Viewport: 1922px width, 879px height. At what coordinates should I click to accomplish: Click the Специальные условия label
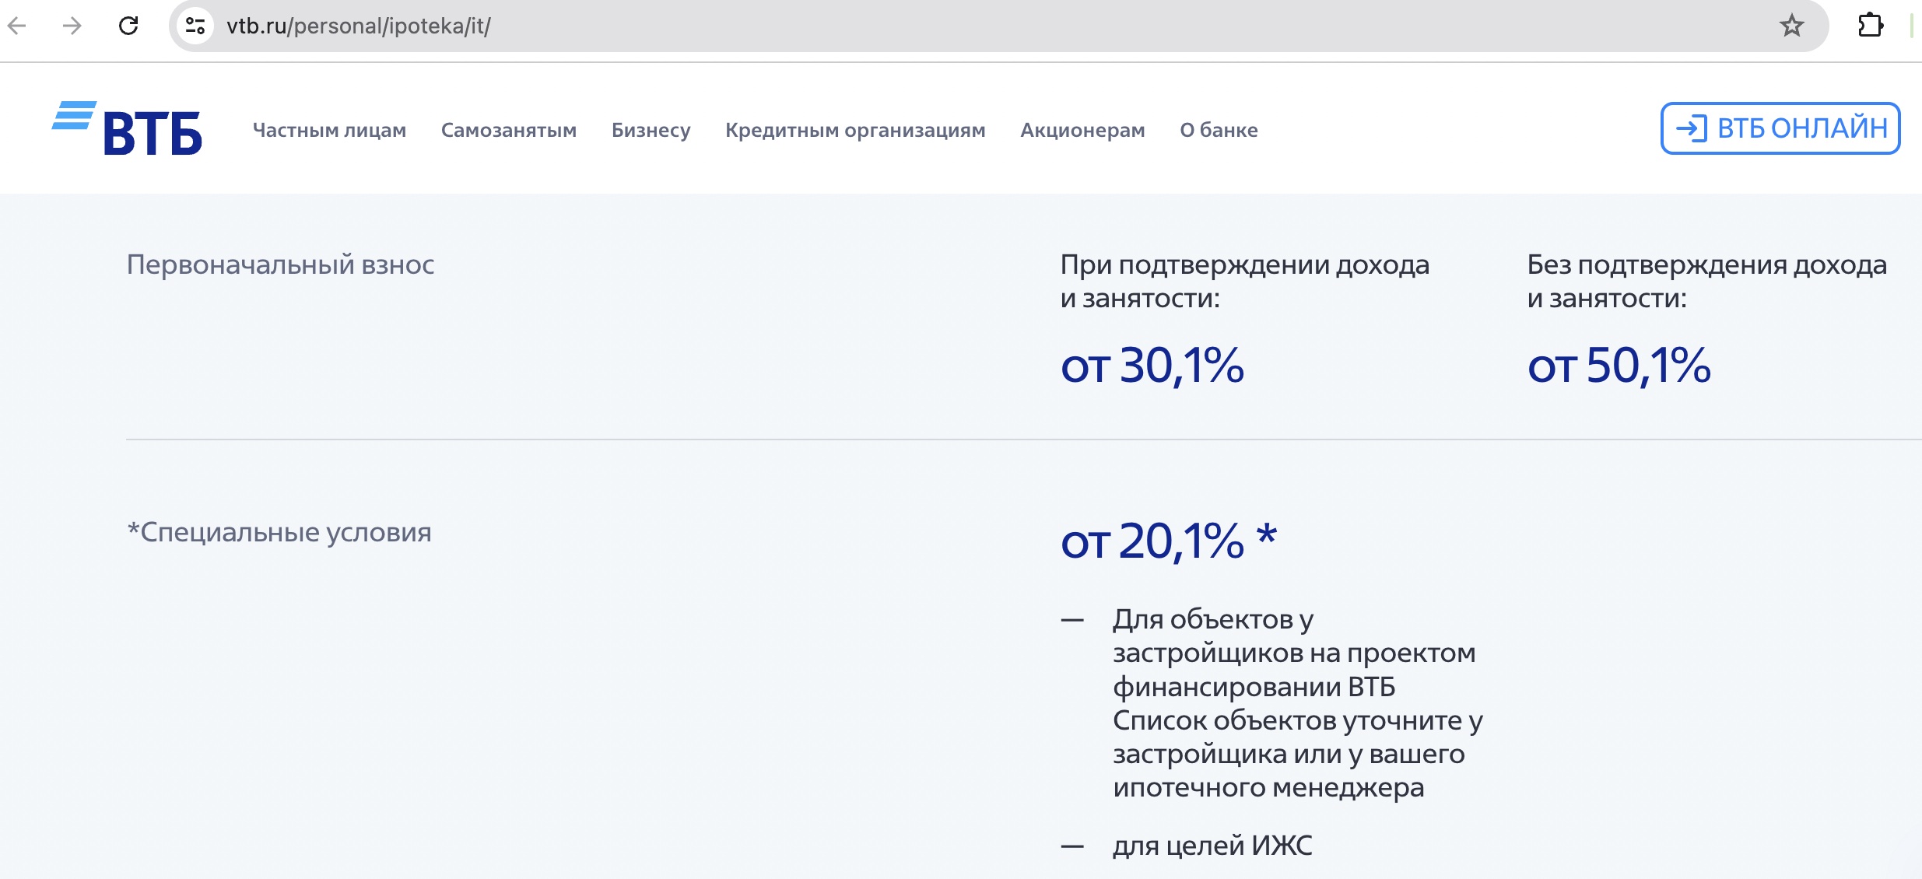tap(279, 532)
